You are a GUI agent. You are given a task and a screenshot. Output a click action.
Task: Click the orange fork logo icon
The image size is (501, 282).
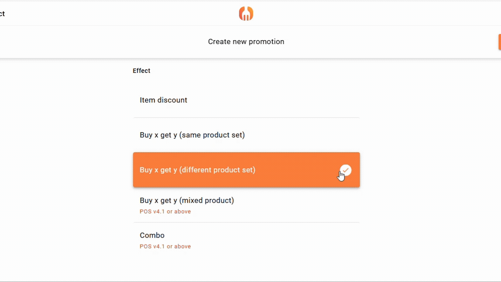click(246, 14)
